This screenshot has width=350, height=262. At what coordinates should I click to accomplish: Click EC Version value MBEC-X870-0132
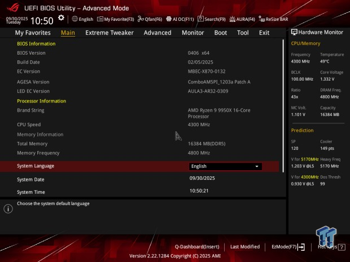point(207,72)
